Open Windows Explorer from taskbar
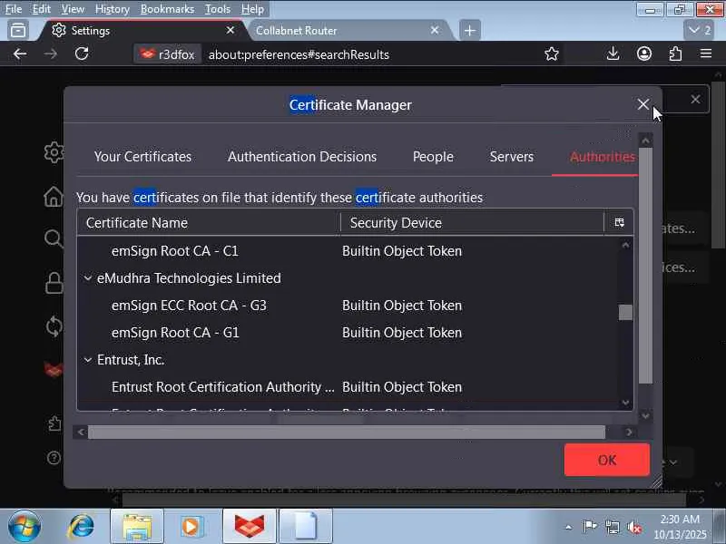Screen dimensions: 726x544 tap(137, 527)
